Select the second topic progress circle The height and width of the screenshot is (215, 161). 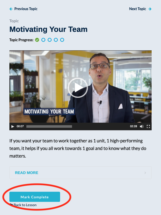click(x=43, y=40)
